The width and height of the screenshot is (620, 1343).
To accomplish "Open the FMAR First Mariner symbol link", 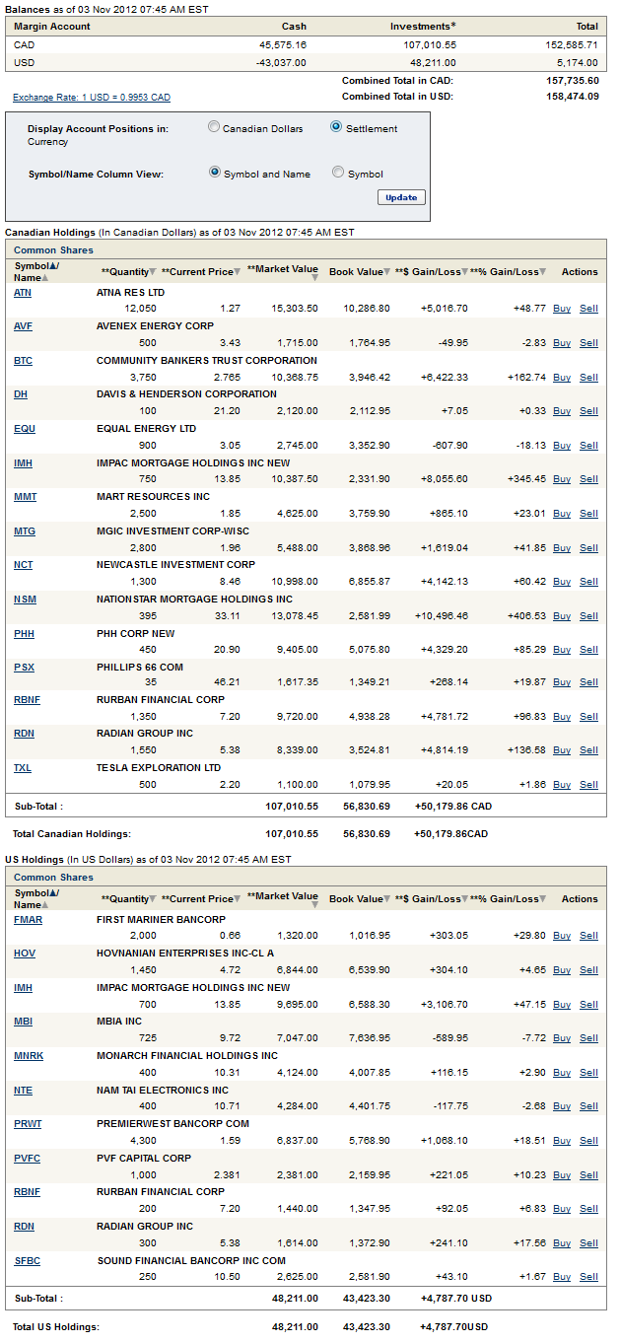I will coord(28,920).
